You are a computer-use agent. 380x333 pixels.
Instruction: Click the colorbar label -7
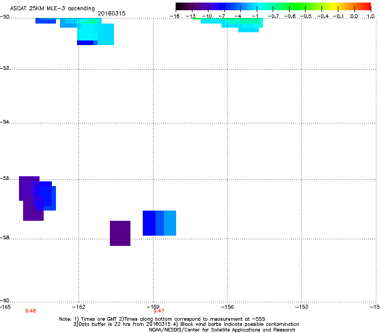coord(222,16)
